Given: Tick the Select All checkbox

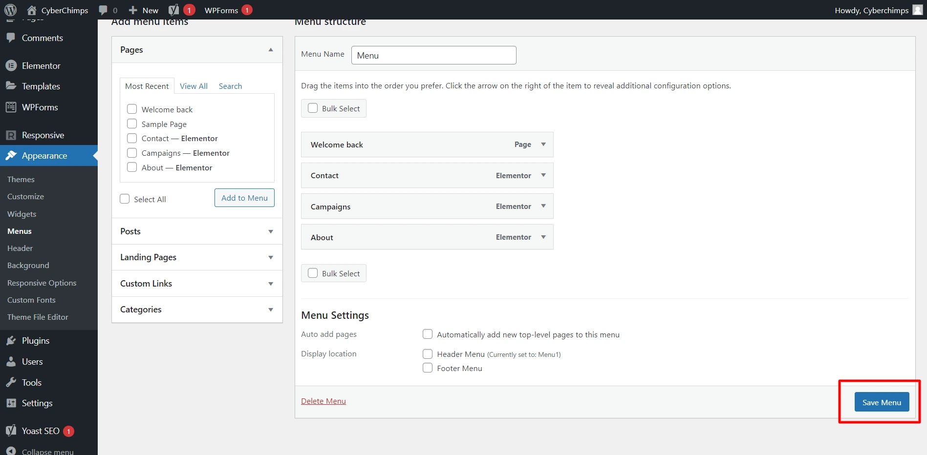Looking at the screenshot, I should coord(125,199).
